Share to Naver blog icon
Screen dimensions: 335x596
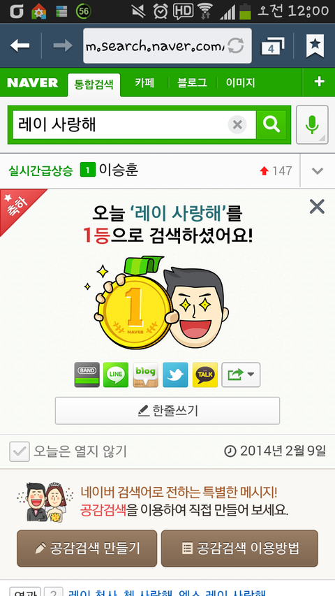point(145,375)
